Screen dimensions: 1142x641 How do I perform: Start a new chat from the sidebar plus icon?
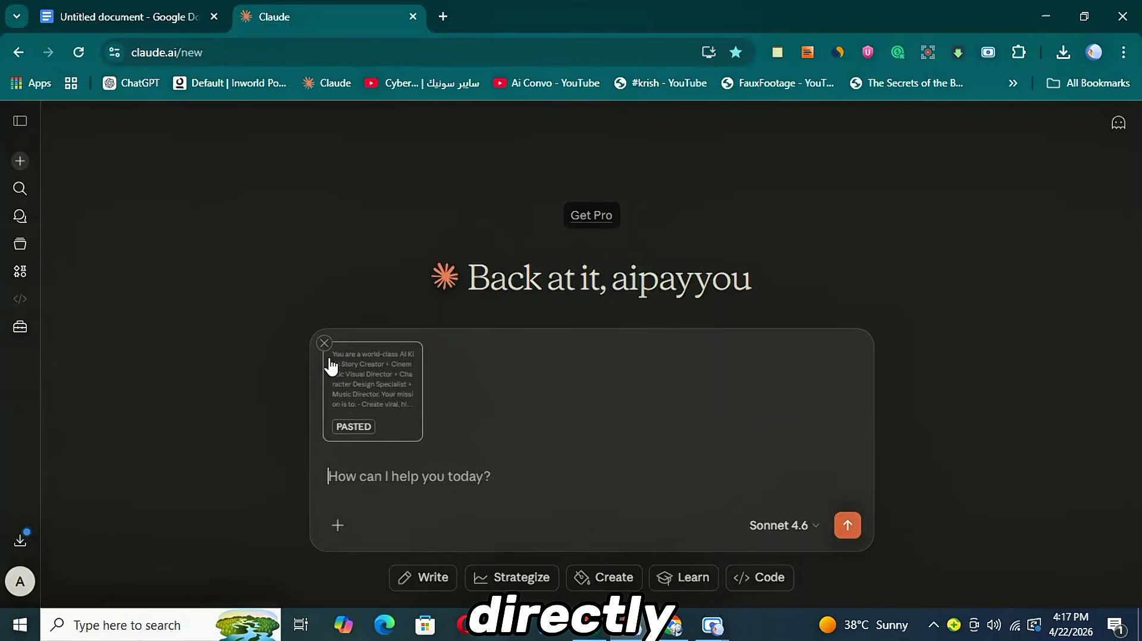coord(20,161)
